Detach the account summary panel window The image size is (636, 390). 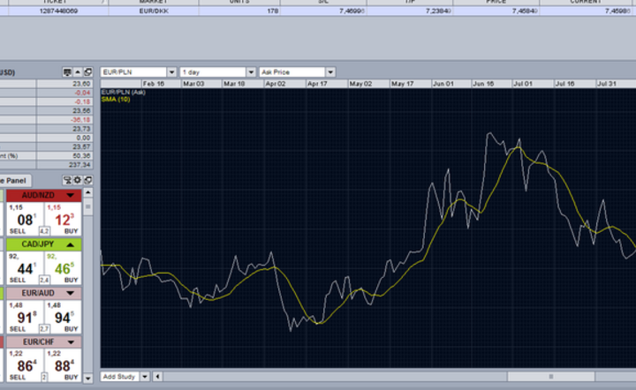(88, 72)
